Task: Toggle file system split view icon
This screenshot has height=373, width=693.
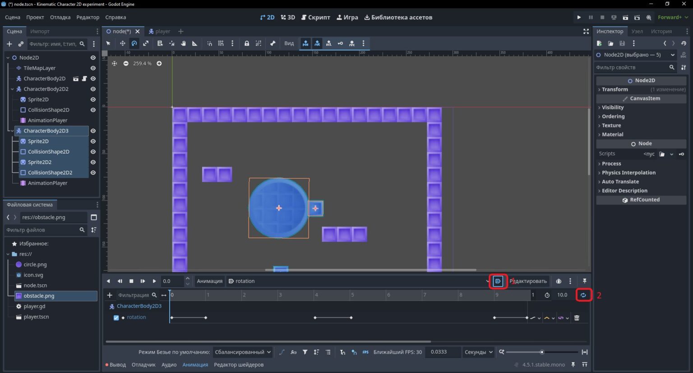Action: tap(94, 217)
